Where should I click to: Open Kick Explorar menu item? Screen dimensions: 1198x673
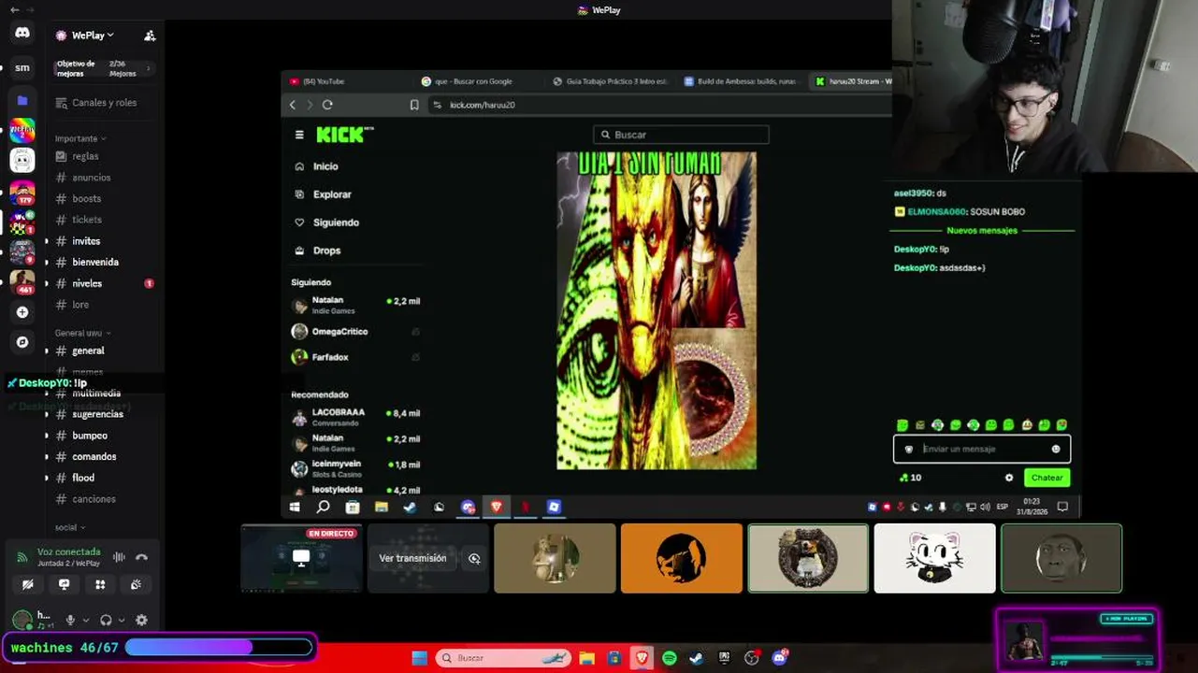click(324, 194)
